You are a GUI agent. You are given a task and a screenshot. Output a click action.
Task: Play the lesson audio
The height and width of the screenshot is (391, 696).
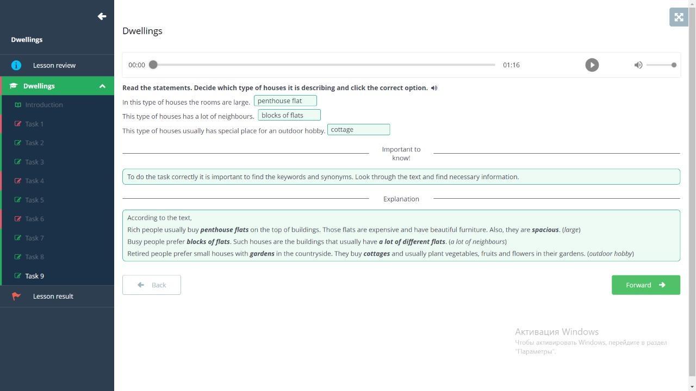[x=592, y=65]
